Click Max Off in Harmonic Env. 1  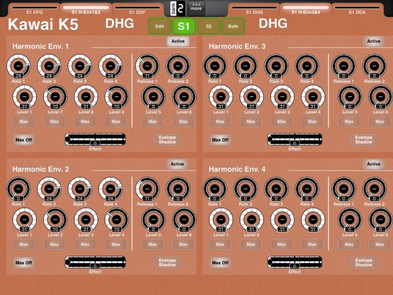click(24, 140)
